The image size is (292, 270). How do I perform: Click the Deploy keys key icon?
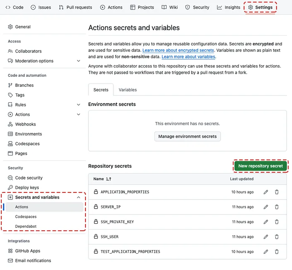click(10, 187)
